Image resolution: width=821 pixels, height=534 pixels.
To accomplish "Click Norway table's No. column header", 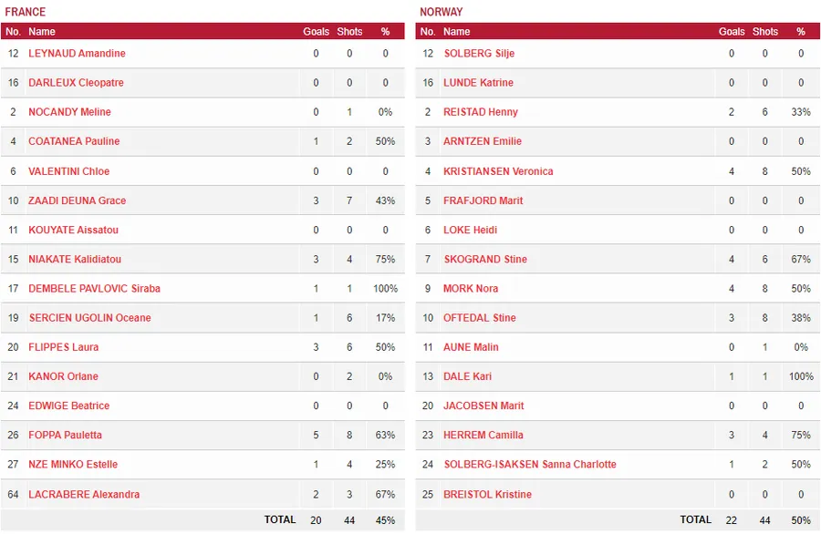I will pyautogui.click(x=428, y=32).
